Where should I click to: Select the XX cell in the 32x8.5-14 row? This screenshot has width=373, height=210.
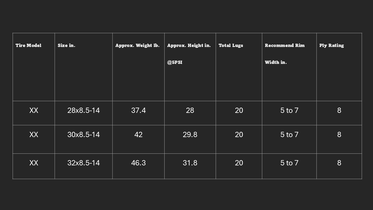pos(34,163)
